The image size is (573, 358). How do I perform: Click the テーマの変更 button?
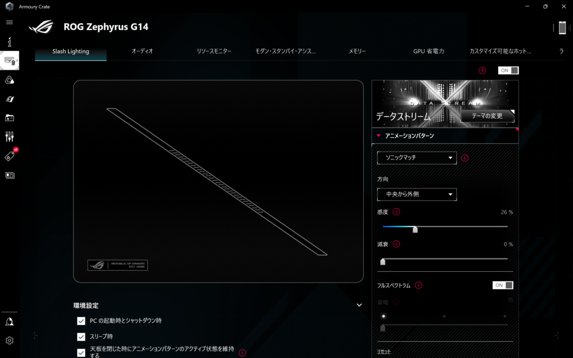point(487,116)
